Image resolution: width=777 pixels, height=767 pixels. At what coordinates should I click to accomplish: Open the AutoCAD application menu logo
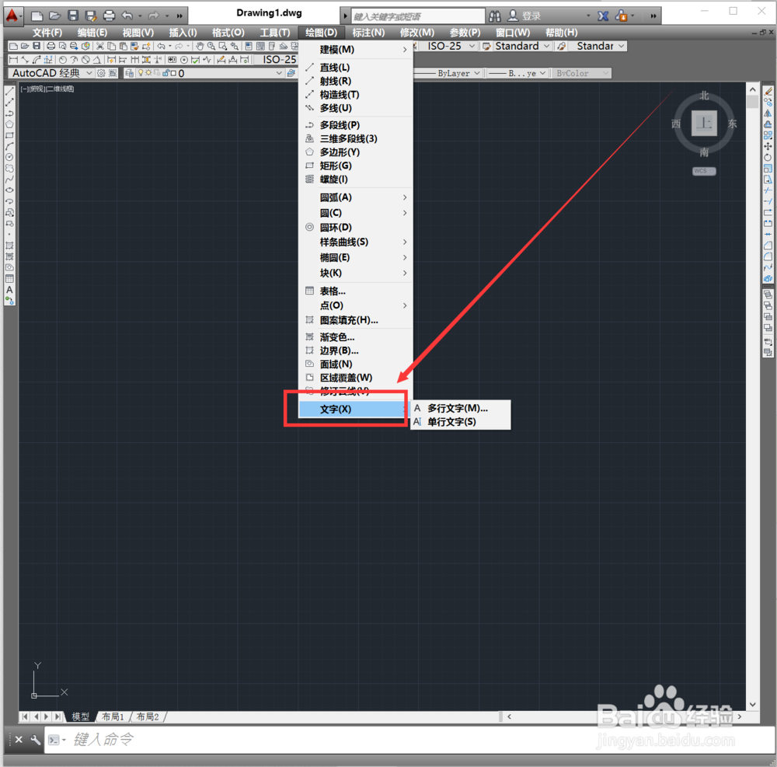click(x=12, y=16)
